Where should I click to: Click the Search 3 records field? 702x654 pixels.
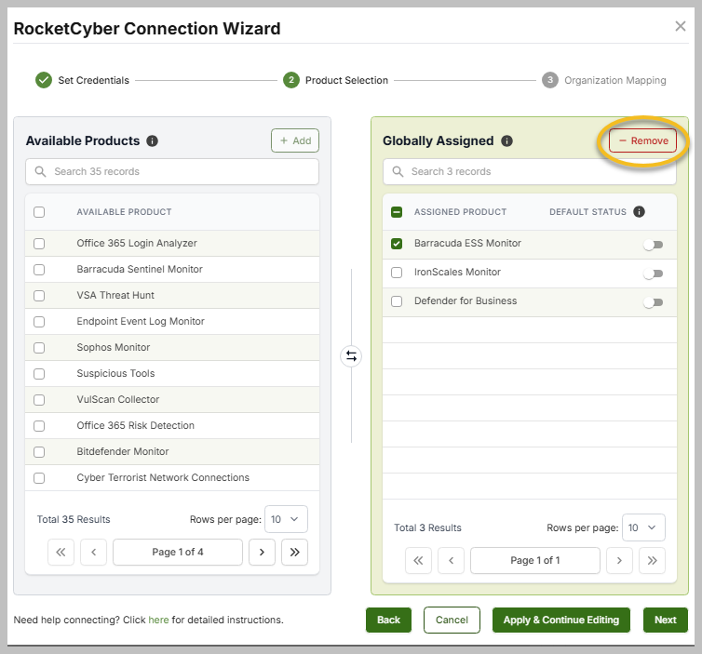point(530,172)
